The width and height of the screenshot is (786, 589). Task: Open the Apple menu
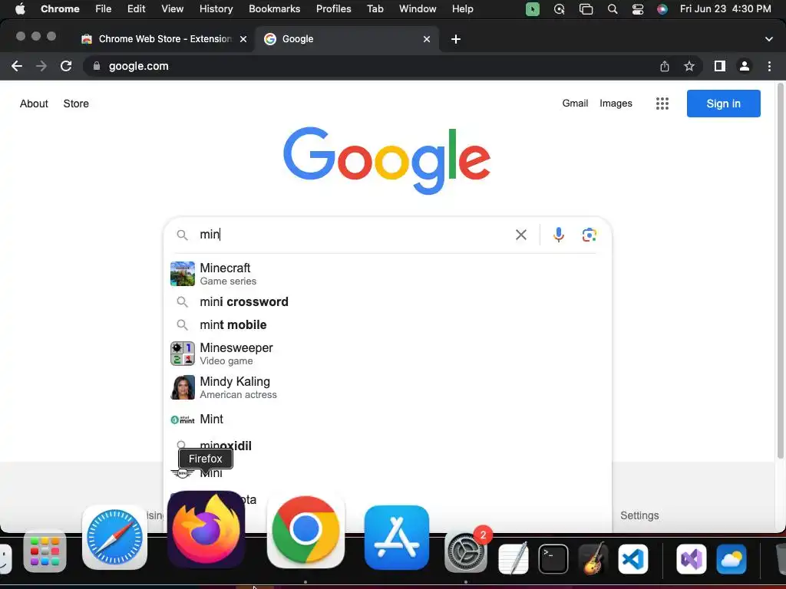20,9
